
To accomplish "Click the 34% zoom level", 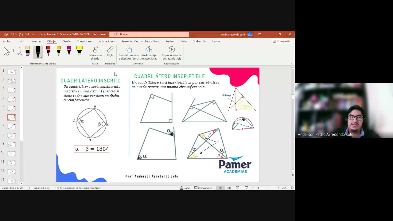I will pos(284,188).
